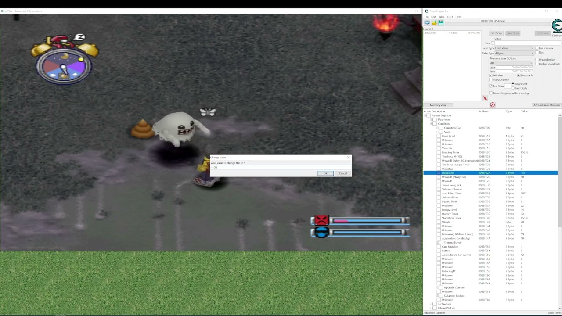The height and width of the screenshot is (316, 562).
Task: Tick the Poop Level freeze checkbox
Action: (x=439, y=136)
